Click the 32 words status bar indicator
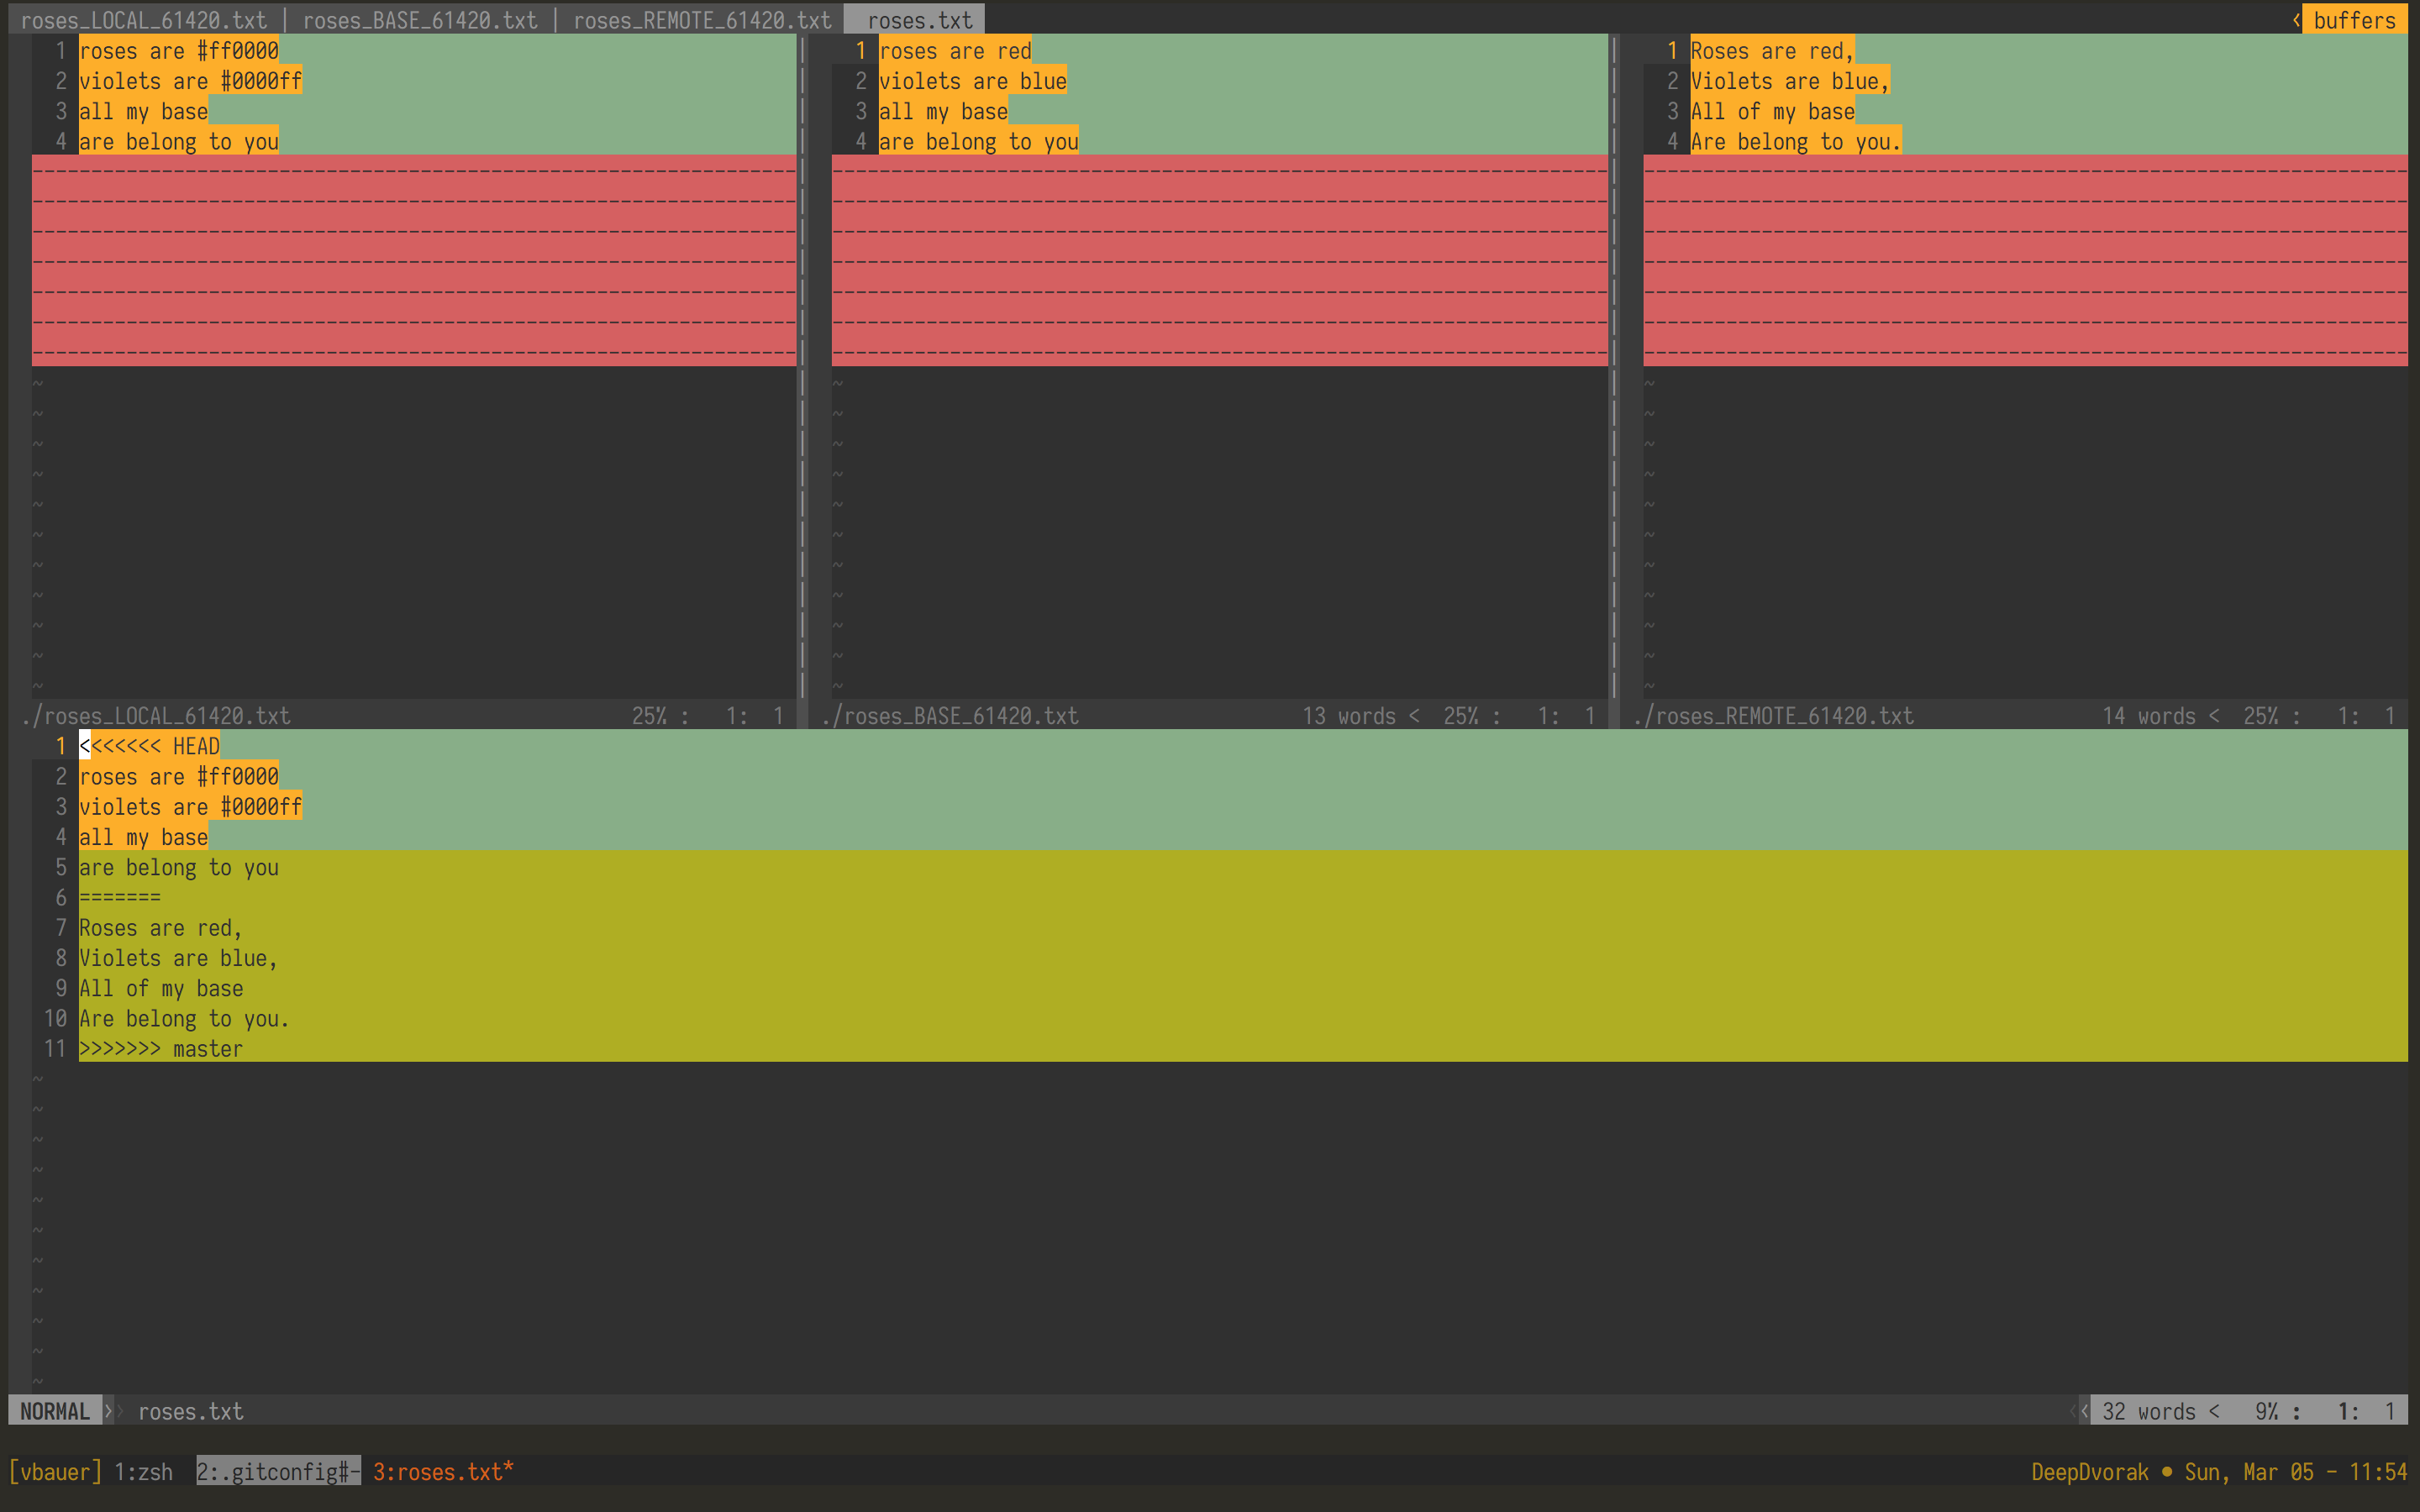2420x1512 pixels. click(2148, 1411)
